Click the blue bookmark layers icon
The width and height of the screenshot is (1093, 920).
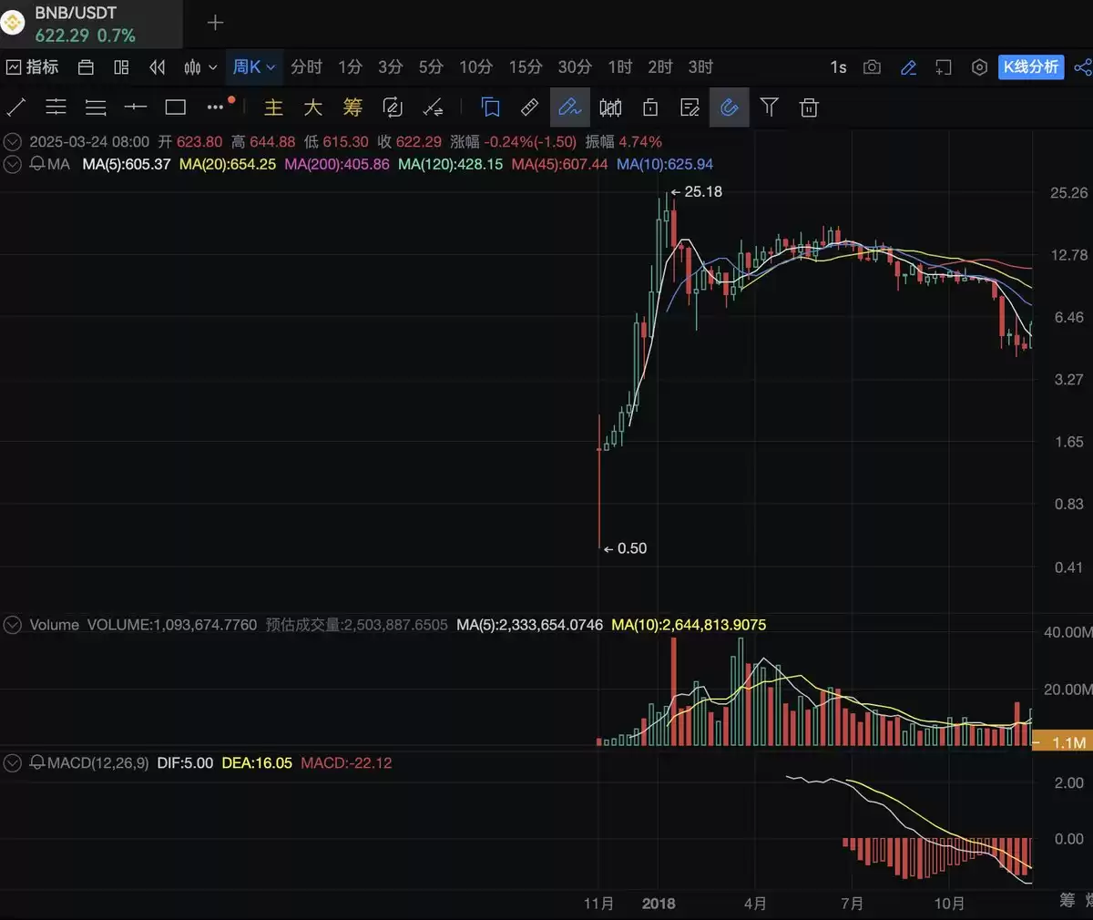pyautogui.click(x=490, y=107)
